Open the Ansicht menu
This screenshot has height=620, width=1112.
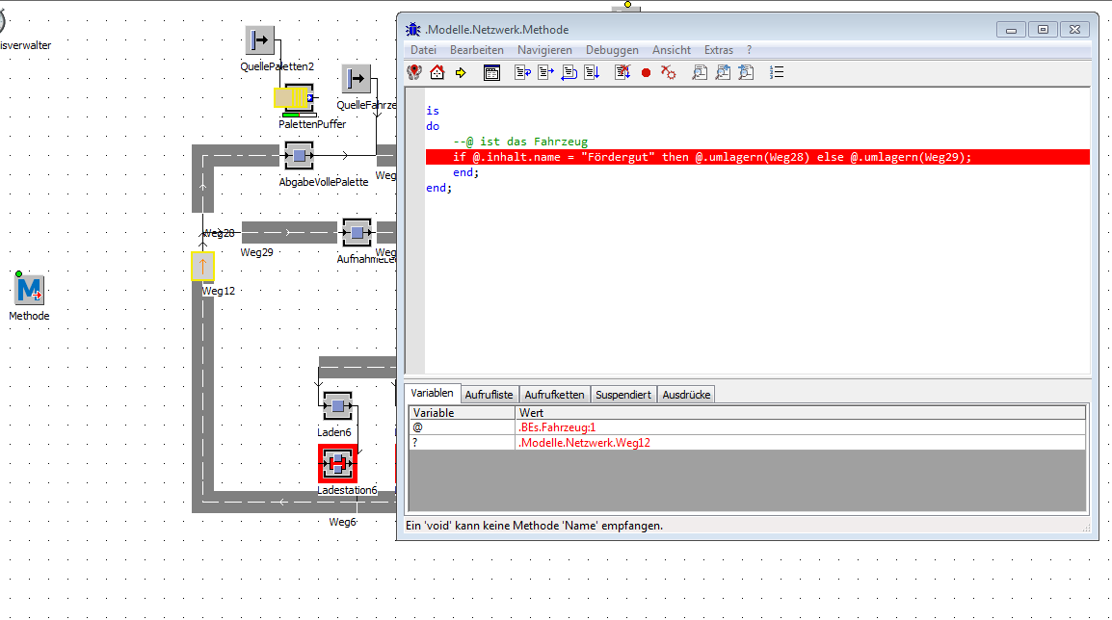[x=672, y=50]
